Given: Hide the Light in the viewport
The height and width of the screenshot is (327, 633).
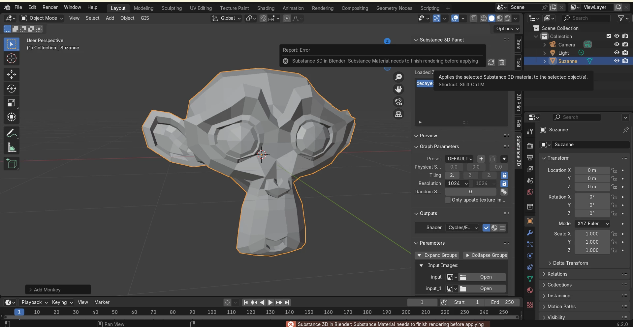Looking at the screenshot, I should click(x=617, y=53).
